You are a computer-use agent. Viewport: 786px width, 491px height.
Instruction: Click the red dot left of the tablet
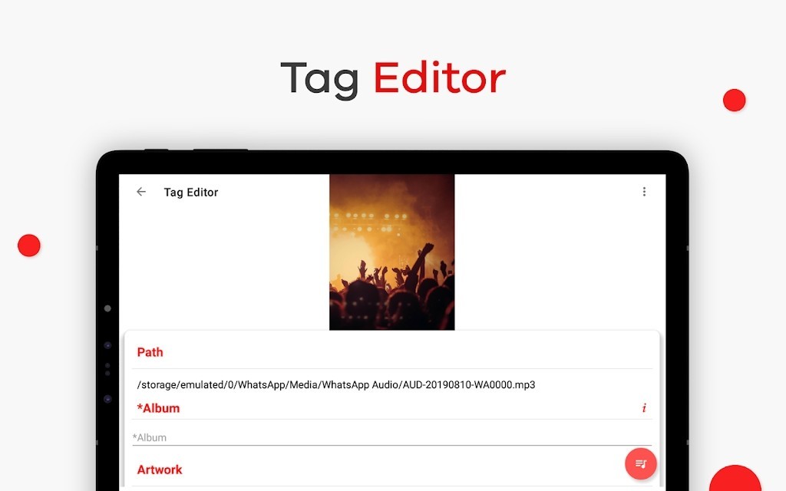(x=29, y=245)
